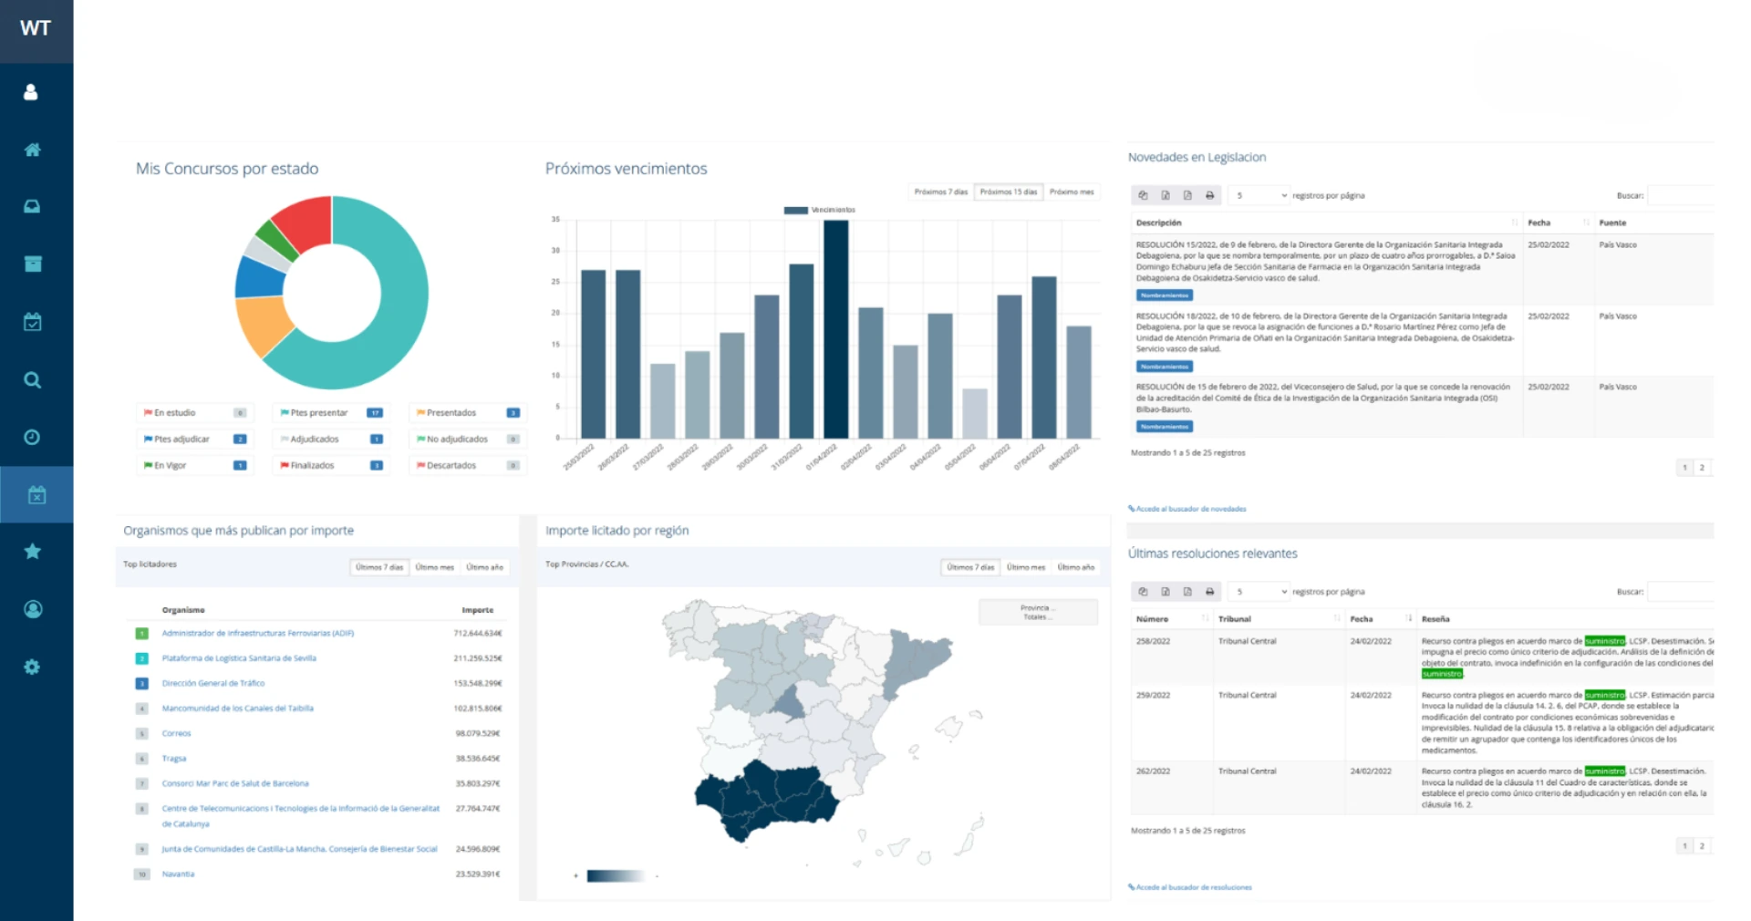The width and height of the screenshot is (1751, 921).
Task: Open the settings gear icon in sidebar
Action: [x=32, y=667]
